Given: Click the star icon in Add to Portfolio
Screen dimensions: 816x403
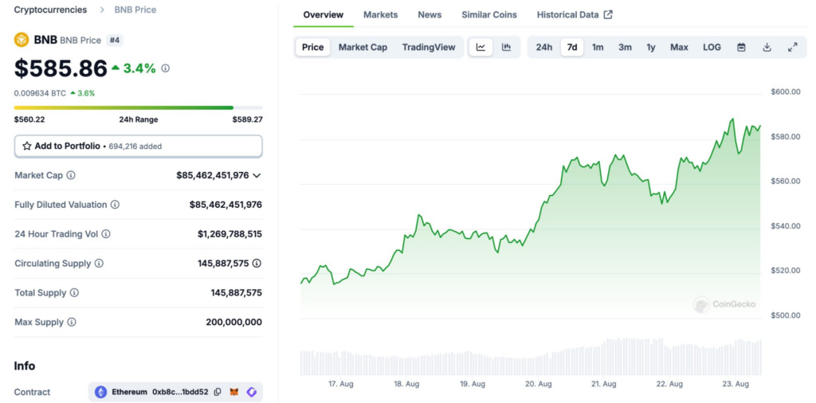Looking at the screenshot, I should click(x=27, y=146).
